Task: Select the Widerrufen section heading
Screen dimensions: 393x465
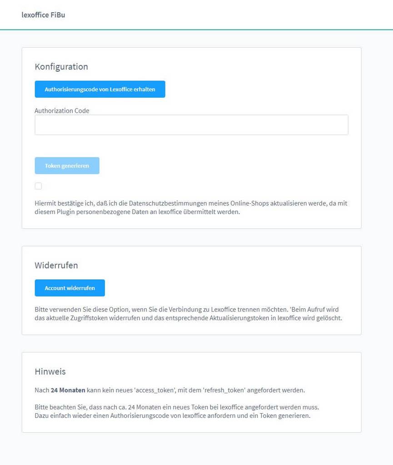Action: [x=56, y=265]
